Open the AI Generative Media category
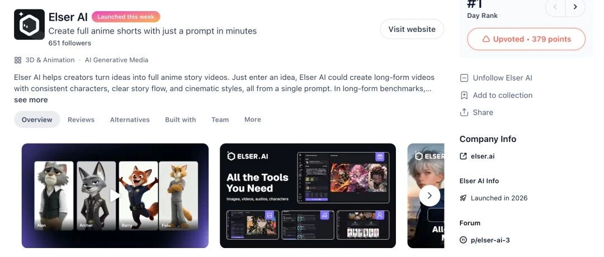The height and width of the screenshot is (257, 604). (x=116, y=60)
